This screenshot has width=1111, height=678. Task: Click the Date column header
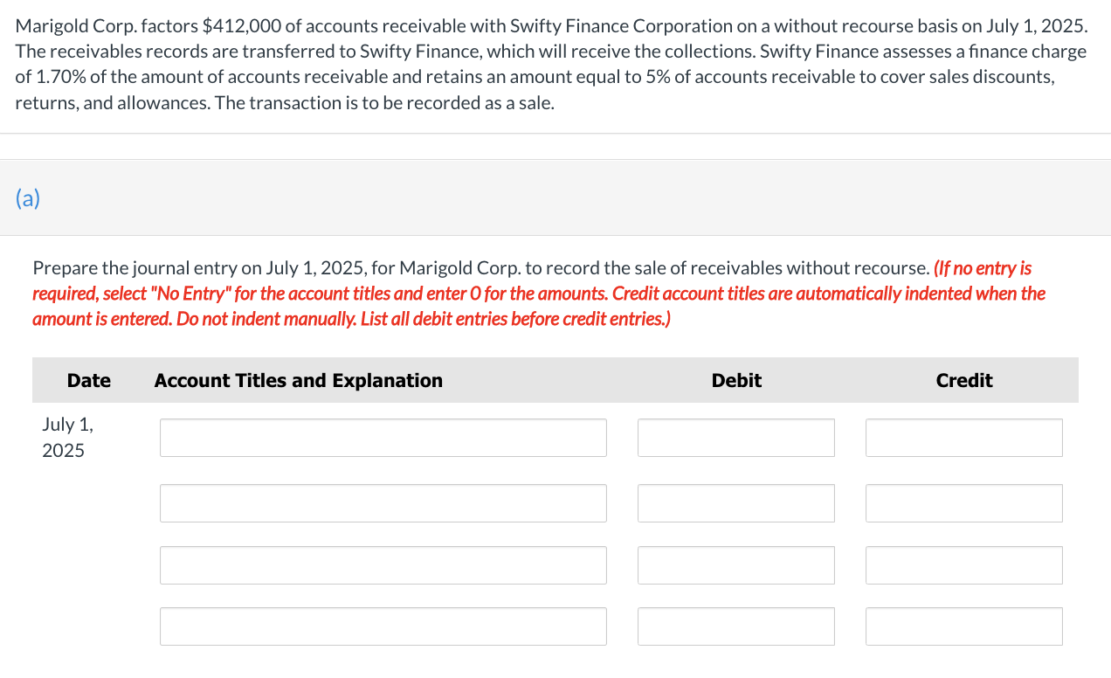pyautogui.click(x=88, y=380)
